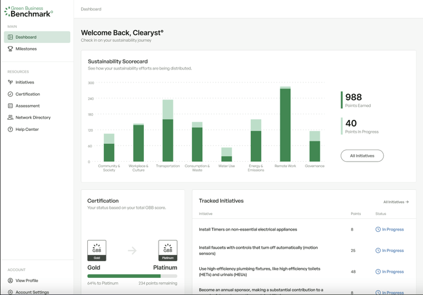Viewport: 423px width, 295px height.
Task: Click the Platinum GBB certification badge
Action: (x=167, y=250)
